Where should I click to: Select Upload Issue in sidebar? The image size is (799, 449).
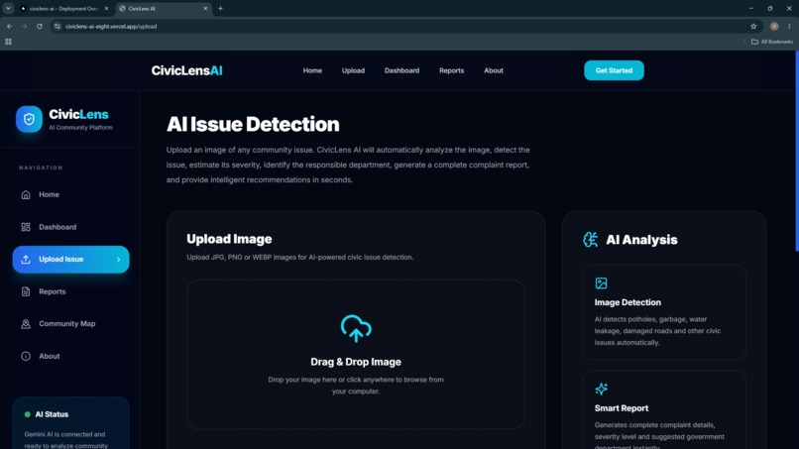tap(70, 260)
